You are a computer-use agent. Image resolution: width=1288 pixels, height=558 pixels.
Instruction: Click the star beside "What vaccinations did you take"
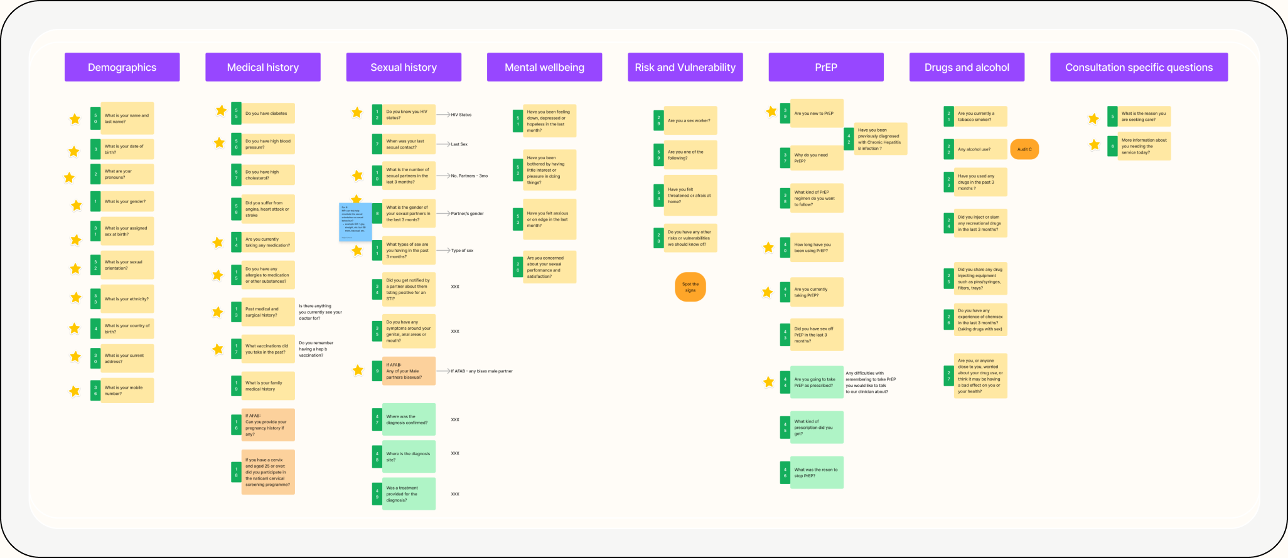click(218, 349)
